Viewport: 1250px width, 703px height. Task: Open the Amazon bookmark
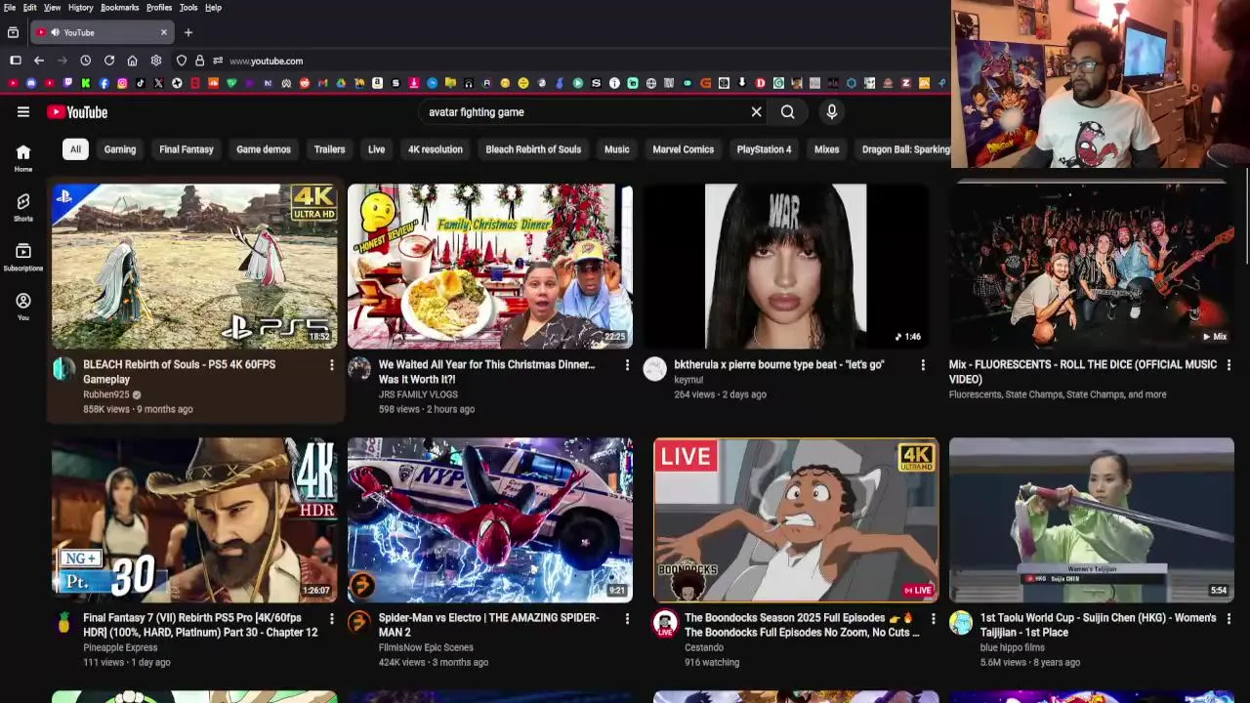click(378, 83)
